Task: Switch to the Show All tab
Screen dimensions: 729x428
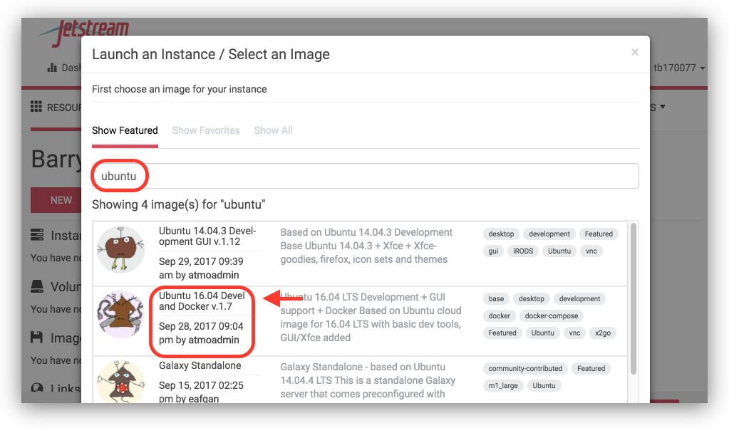Action: (273, 130)
